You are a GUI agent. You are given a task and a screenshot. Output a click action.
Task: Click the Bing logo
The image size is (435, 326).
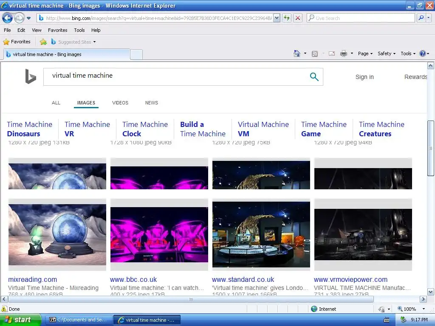click(x=31, y=76)
